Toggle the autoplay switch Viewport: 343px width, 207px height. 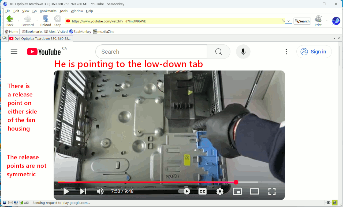click(x=184, y=191)
